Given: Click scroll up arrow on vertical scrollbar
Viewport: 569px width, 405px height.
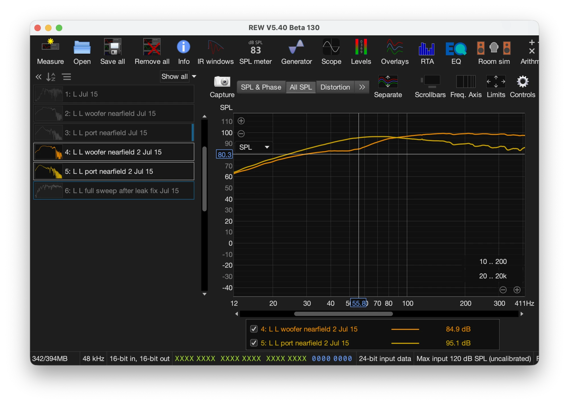Looking at the screenshot, I should coord(204,117).
